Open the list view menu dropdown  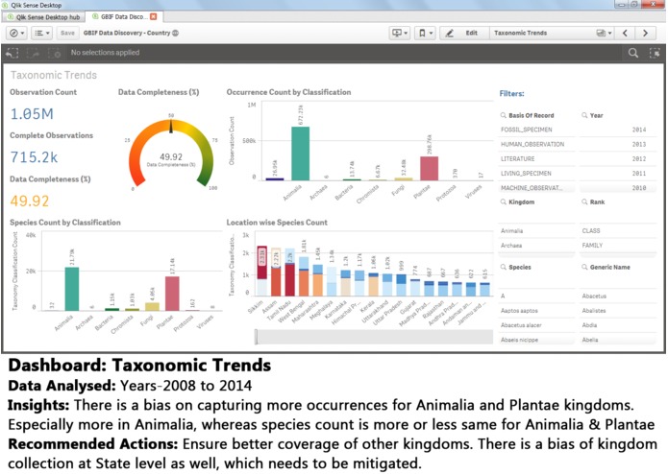(x=41, y=33)
